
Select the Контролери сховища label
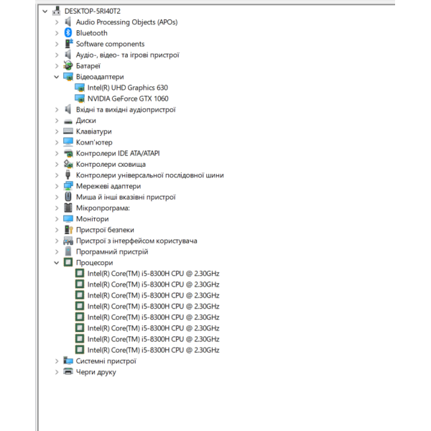[111, 164]
